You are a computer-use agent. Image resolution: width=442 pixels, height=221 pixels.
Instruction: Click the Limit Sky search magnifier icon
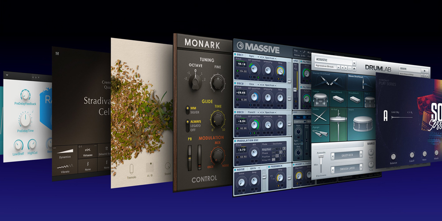412,112
